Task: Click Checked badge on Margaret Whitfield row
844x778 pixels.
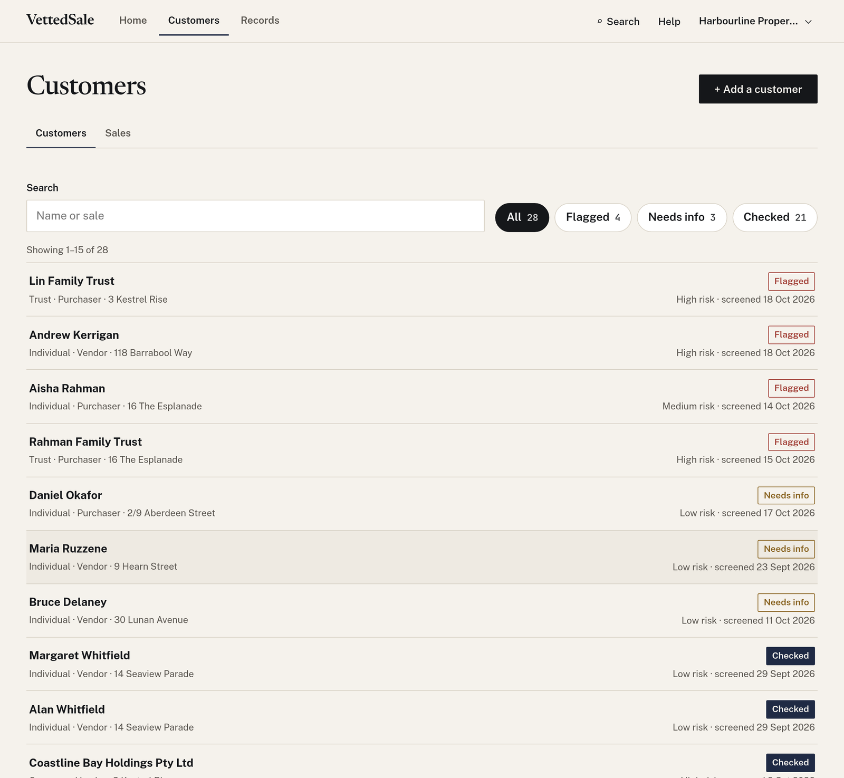Action: [790, 656]
